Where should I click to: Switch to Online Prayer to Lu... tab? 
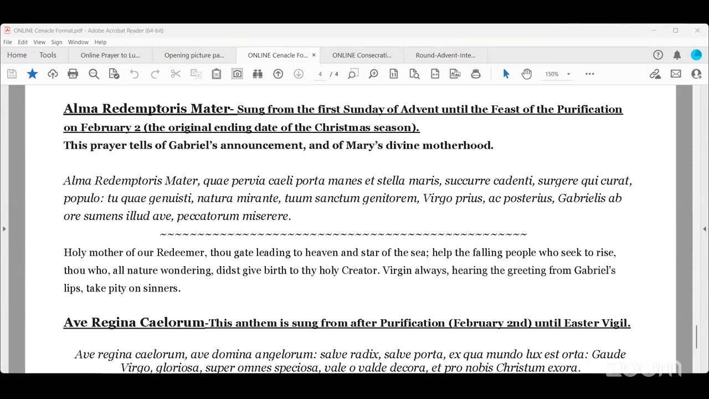(x=110, y=55)
